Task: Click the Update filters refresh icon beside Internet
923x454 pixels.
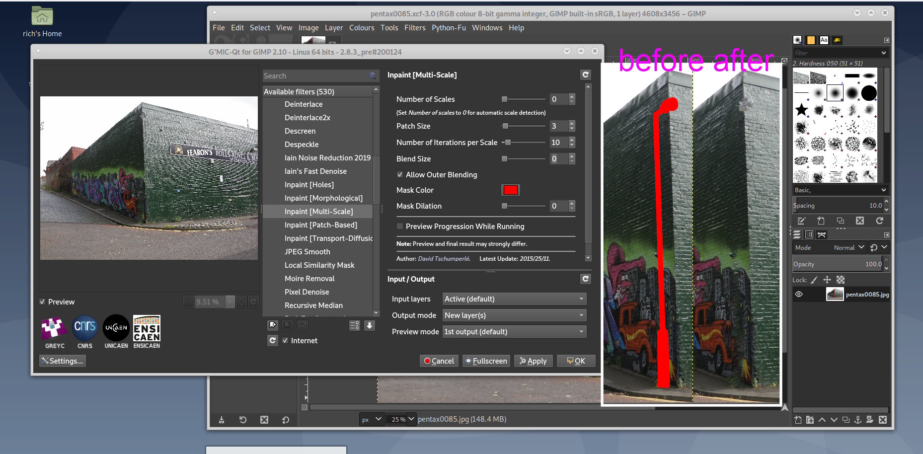Action: [x=272, y=341]
